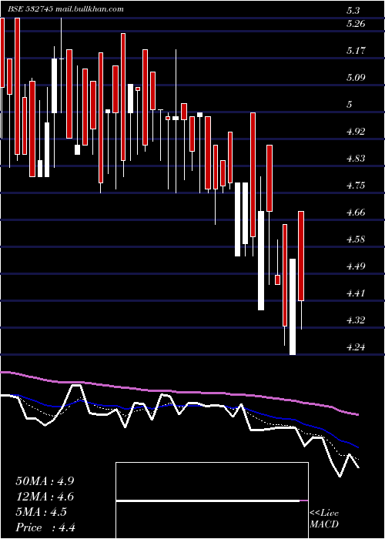385x539 pixels.
Task: Click the 5.26 price axis label
Action: [x=356, y=24]
